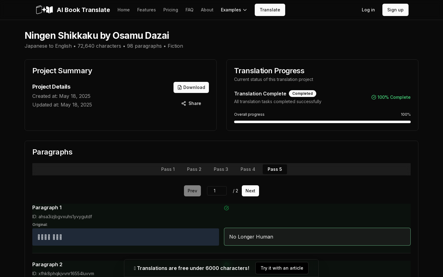
Task: Expand the Examples dropdown chevron
Action: point(245,10)
